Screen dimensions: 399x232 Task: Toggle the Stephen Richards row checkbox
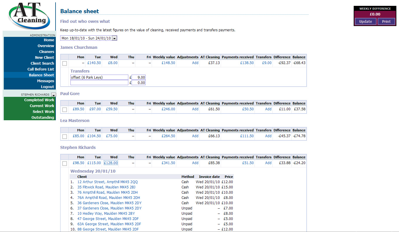point(65,163)
